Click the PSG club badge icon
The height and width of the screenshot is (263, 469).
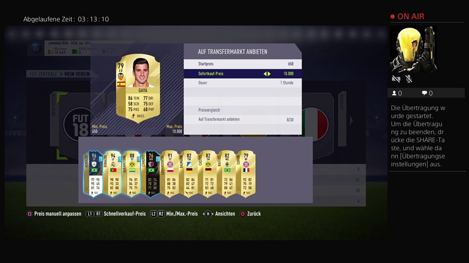click(36, 48)
